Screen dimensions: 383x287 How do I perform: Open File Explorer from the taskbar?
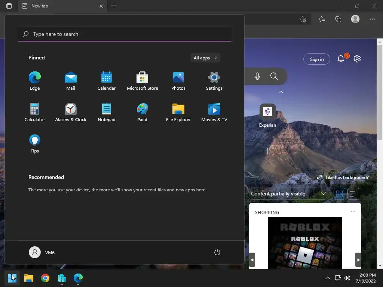tap(28, 278)
